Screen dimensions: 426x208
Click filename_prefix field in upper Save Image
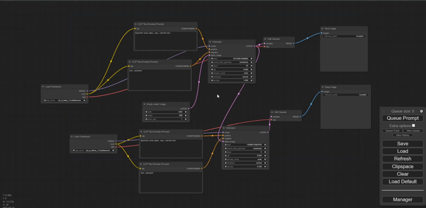[x=344, y=36]
